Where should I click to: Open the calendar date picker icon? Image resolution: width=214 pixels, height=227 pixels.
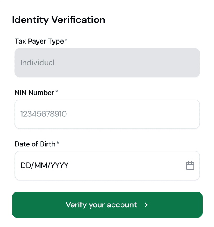click(x=190, y=165)
